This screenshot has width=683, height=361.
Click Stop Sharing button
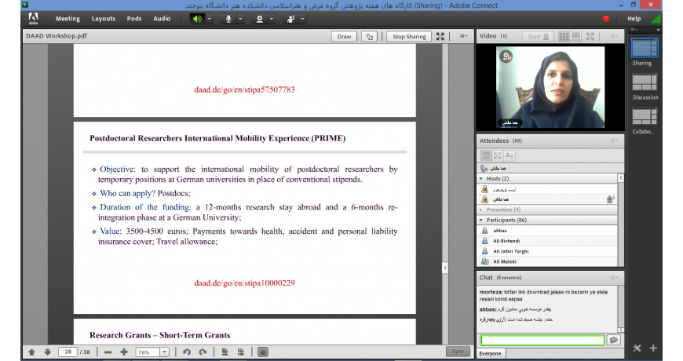(409, 37)
